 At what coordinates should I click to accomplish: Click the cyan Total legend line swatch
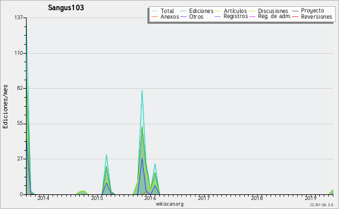(x=154, y=11)
